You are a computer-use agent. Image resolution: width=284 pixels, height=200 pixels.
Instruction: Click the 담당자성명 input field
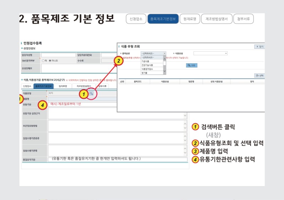[59, 55]
